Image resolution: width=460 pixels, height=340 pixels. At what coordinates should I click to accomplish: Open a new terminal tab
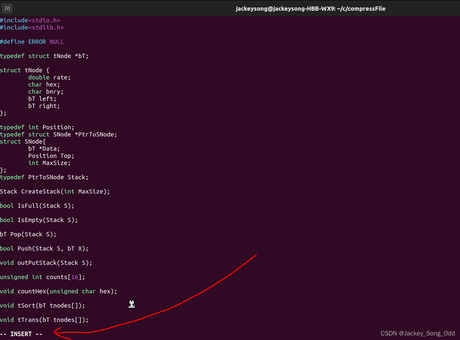coord(7,8)
